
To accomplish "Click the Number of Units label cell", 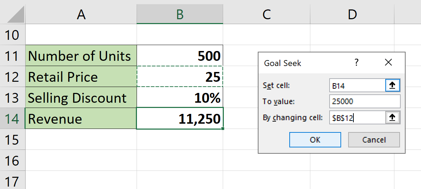I will (x=81, y=56).
